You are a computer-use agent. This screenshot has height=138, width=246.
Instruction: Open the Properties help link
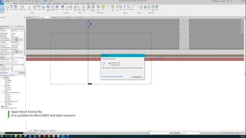[3, 73]
